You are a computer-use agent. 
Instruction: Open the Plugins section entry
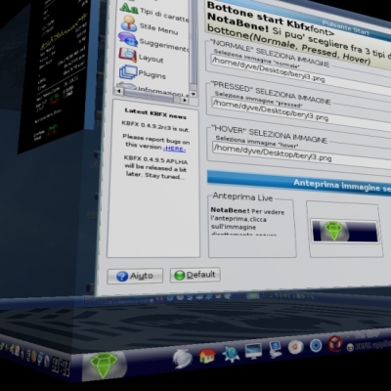[x=152, y=74]
